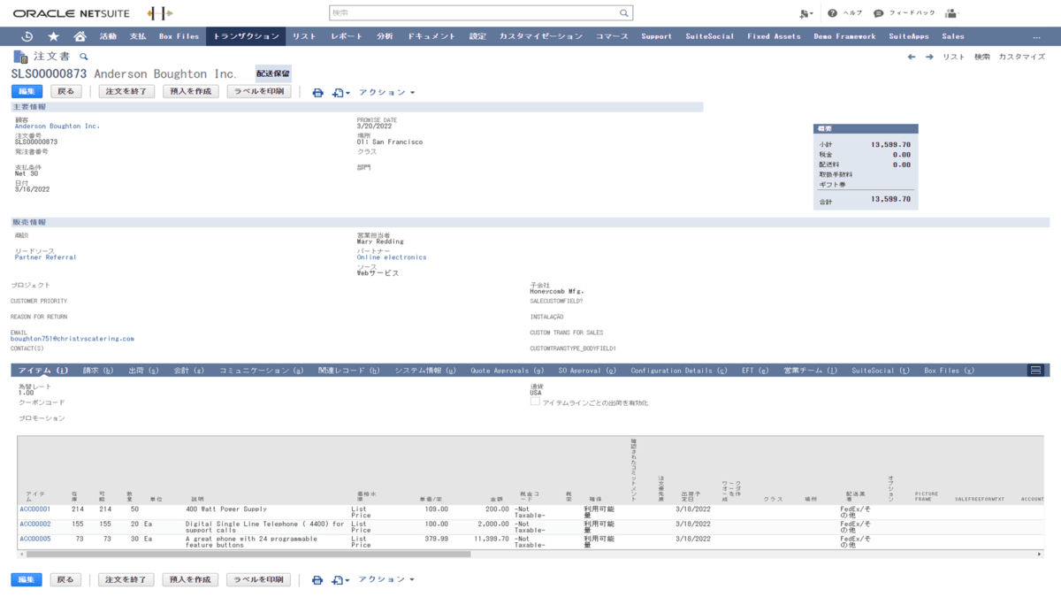Open item ACC00002 link
Screen dimensions: 1061x597
pyautogui.click(x=35, y=524)
